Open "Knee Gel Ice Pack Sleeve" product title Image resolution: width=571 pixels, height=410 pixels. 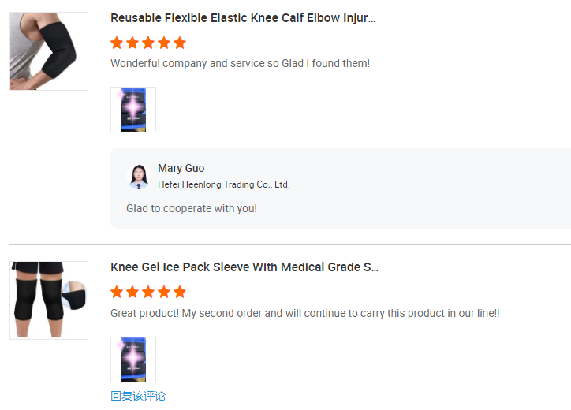click(244, 267)
